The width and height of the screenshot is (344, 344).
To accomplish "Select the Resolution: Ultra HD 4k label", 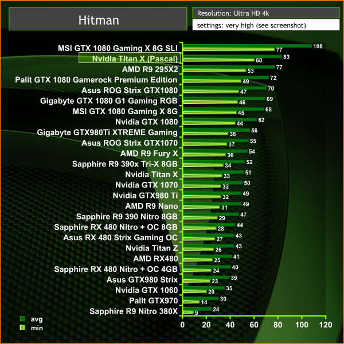I will (233, 13).
